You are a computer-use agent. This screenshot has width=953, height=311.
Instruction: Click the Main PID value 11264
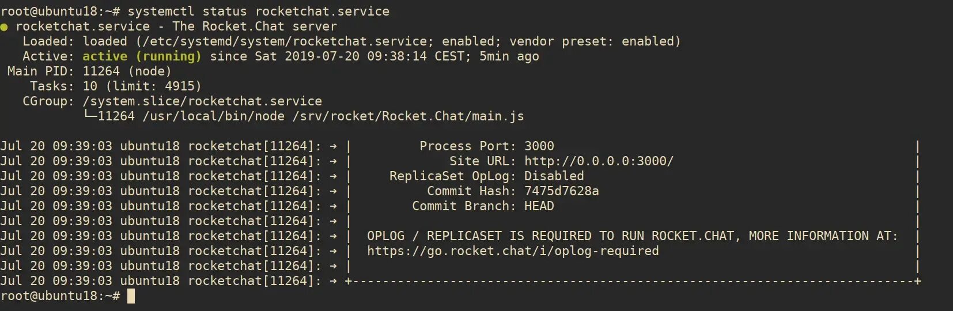coord(101,71)
